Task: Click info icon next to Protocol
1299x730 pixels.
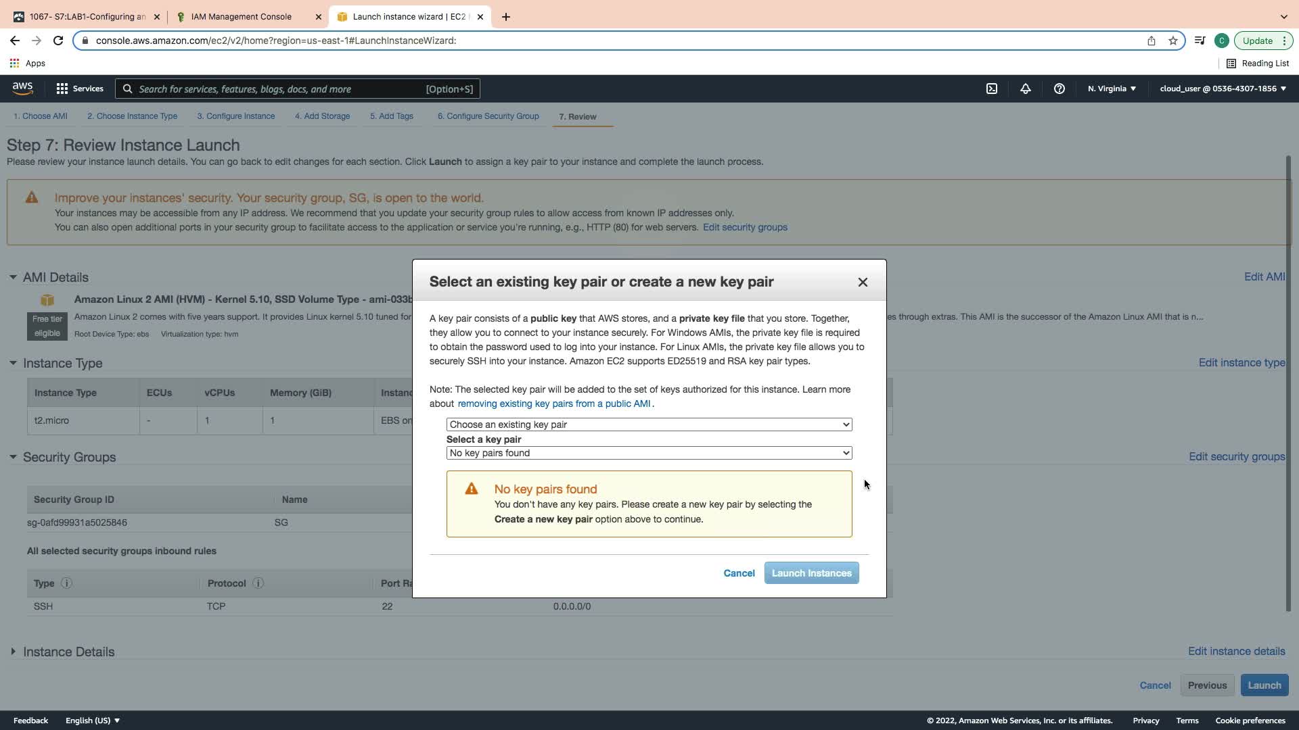Action: pyautogui.click(x=258, y=583)
